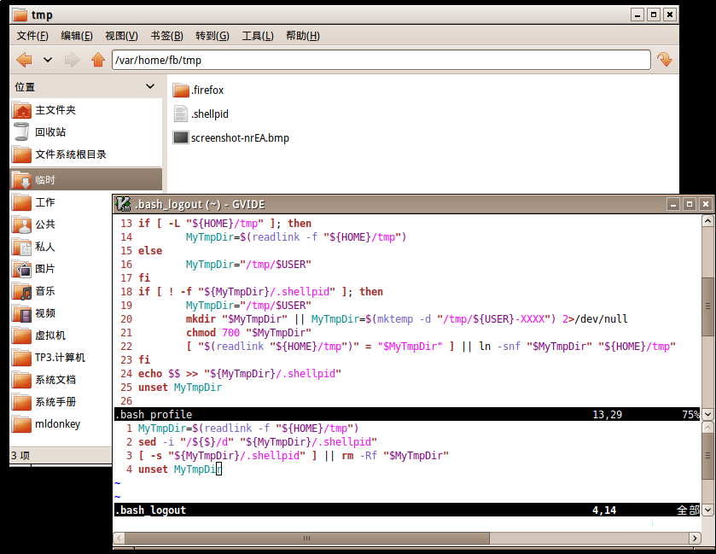Image resolution: width=716 pixels, height=554 pixels.
Task: Maximize the GVIDE editor window
Action: 690,204
